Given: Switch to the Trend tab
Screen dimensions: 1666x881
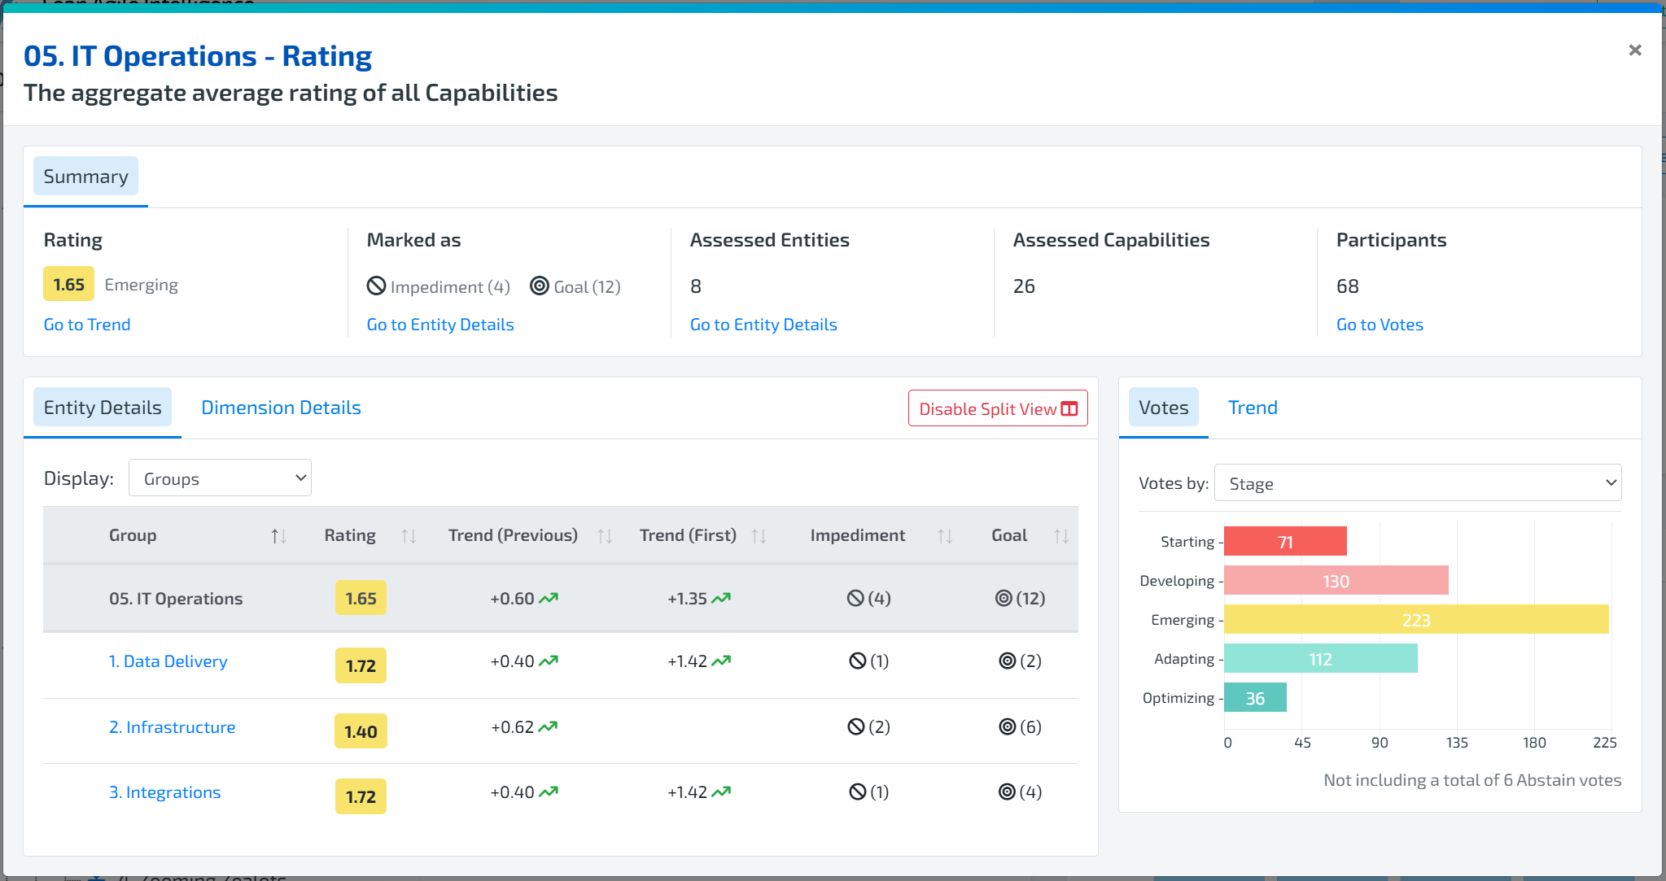Looking at the screenshot, I should (1252, 408).
